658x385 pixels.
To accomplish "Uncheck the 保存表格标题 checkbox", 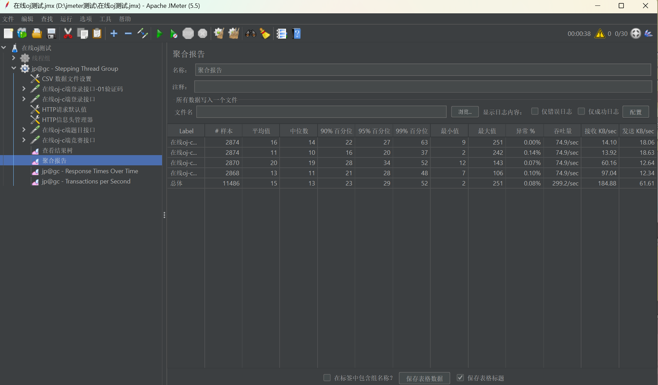I will tap(460, 378).
